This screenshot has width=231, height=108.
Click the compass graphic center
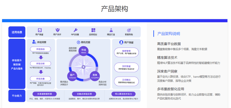[x=83, y=67]
